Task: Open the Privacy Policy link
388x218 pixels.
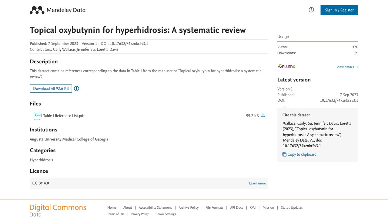Action: point(140,214)
